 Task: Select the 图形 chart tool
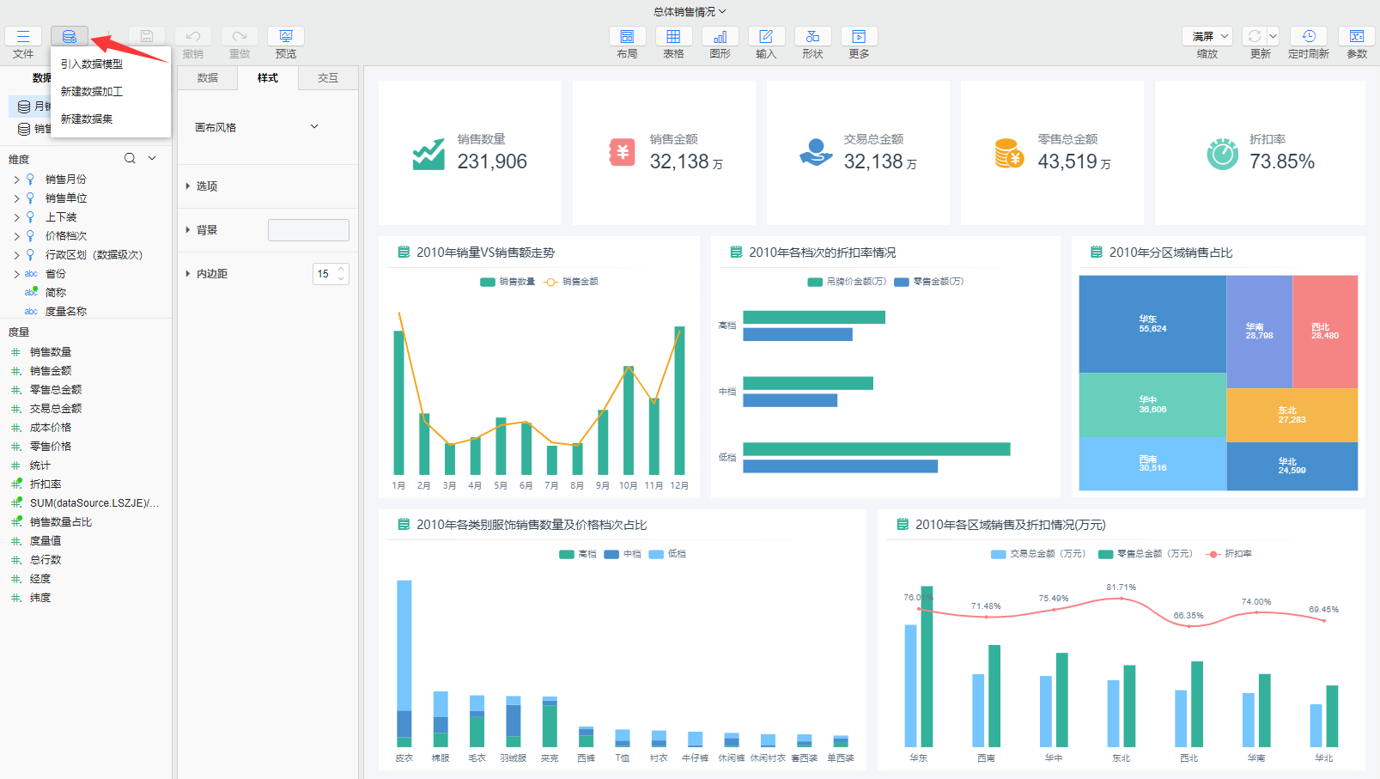pyautogui.click(x=720, y=36)
